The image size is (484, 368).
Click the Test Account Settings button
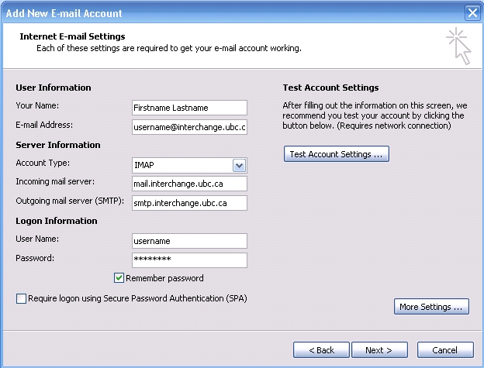pyautogui.click(x=336, y=154)
